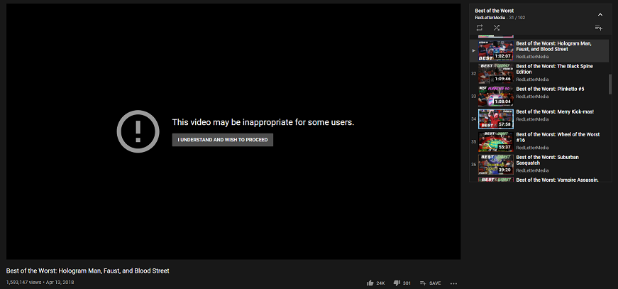Like the video with thumbs up icon
618x289 pixels.
[x=370, y=283]
